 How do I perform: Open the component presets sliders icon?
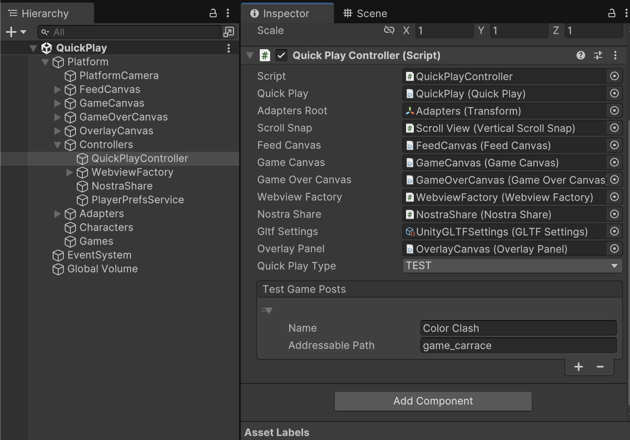[598, 55]
